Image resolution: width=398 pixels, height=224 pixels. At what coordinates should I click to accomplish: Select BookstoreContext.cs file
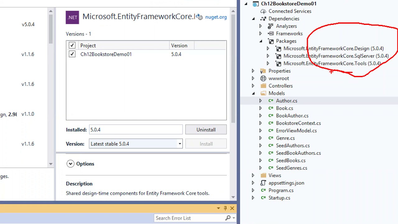coord(298,123)
